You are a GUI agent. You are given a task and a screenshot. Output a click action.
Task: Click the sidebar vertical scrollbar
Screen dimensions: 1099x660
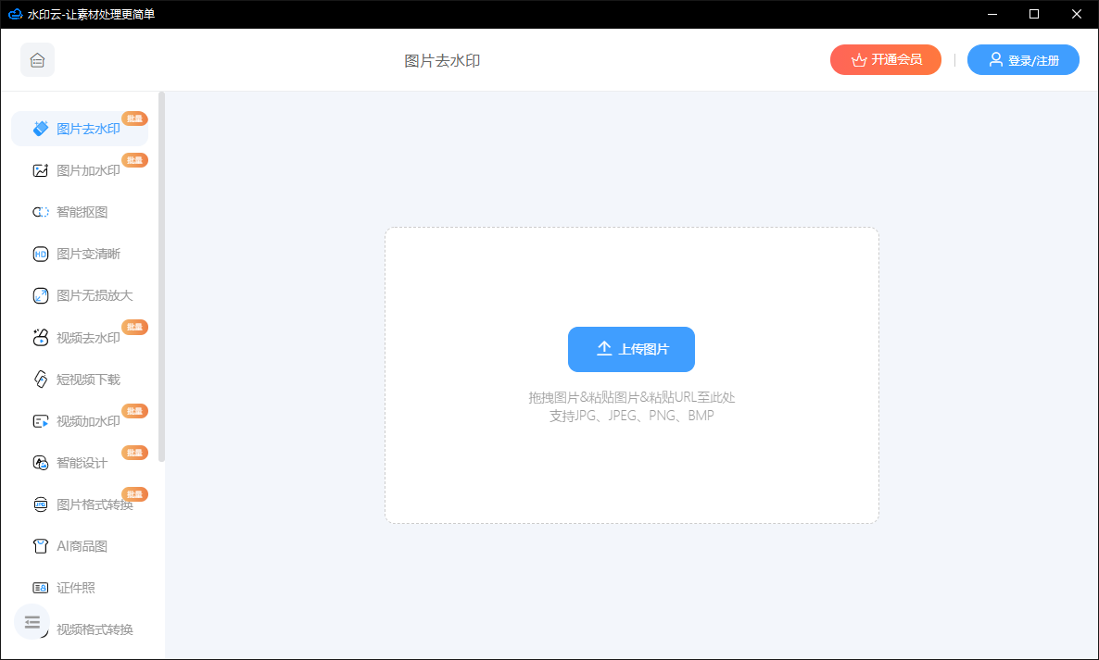[x=162, y=278]
